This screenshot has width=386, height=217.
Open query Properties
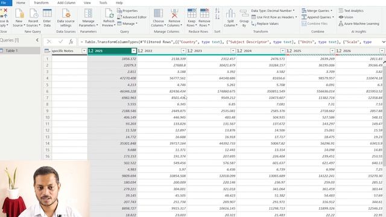point(127,11)
